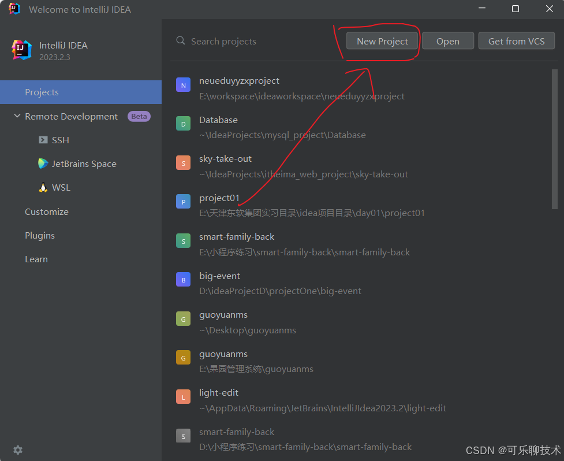Click the D icon of the Database project
The height and width of the screenshot is (461, 564).
tap(183, 124)
